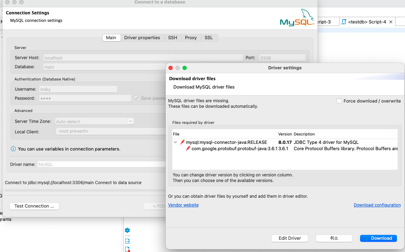Click the feather icon of mysql-connector-java row

coord(182,142)
